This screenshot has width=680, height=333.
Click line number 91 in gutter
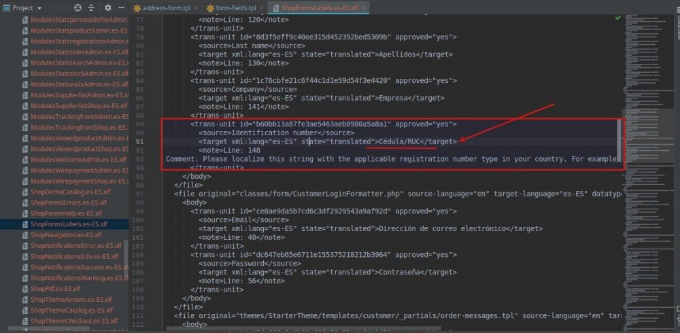[139, 141]
